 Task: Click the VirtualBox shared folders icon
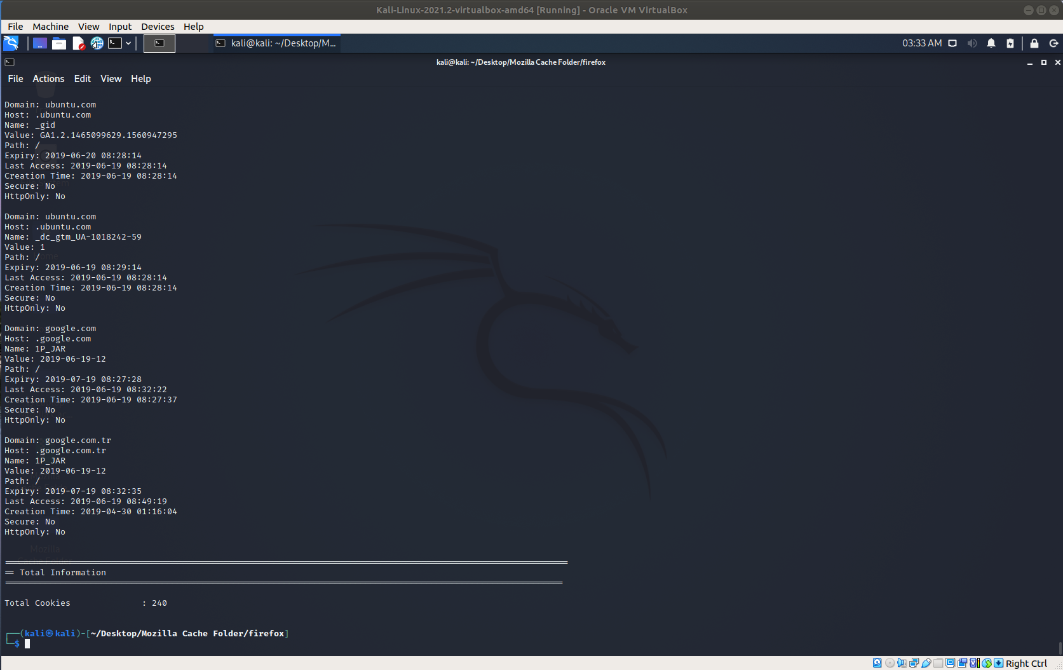(938, 663)
